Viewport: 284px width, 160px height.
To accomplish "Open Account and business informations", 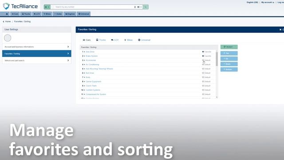I will tap(36, 47).
